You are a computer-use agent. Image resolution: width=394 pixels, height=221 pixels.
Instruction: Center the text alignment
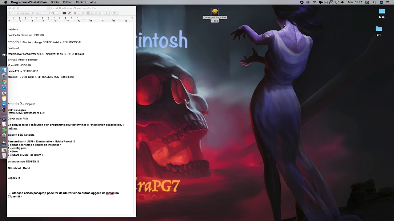click(x=92, y=13)
